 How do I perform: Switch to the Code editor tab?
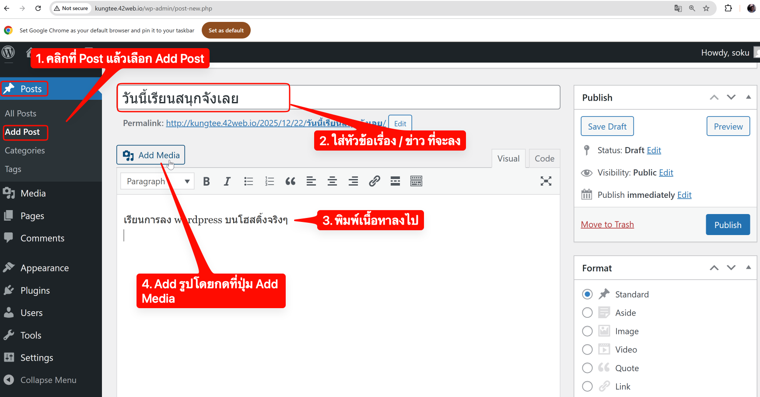click(544, 158)
